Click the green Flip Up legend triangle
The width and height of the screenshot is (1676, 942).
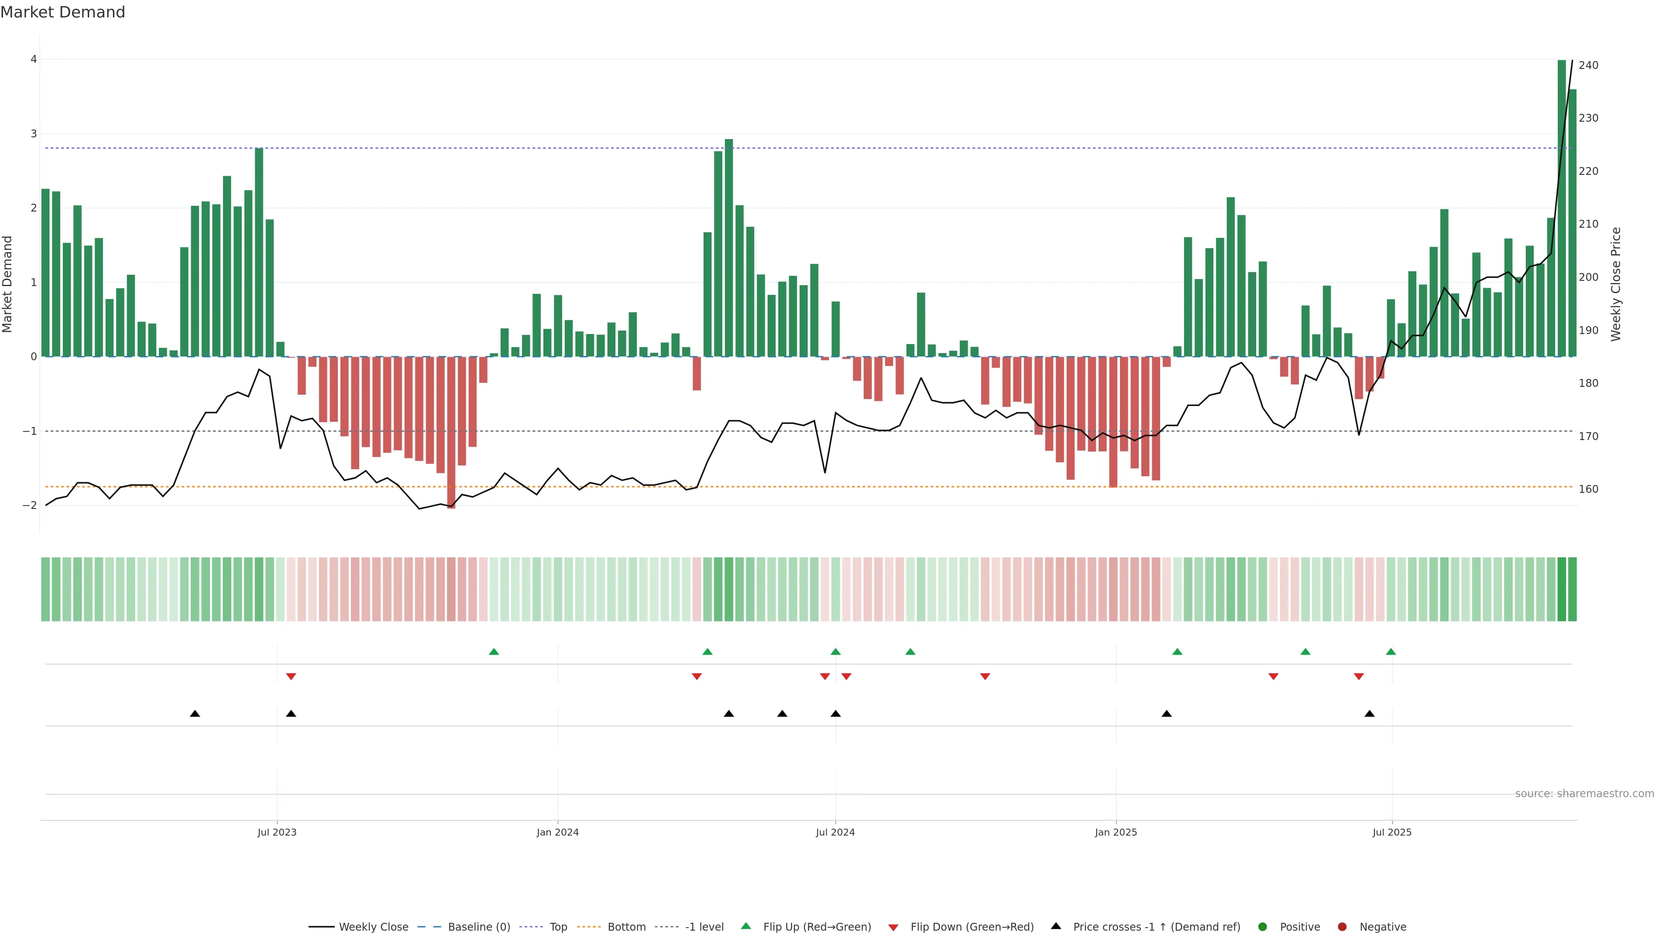point(746,926)
